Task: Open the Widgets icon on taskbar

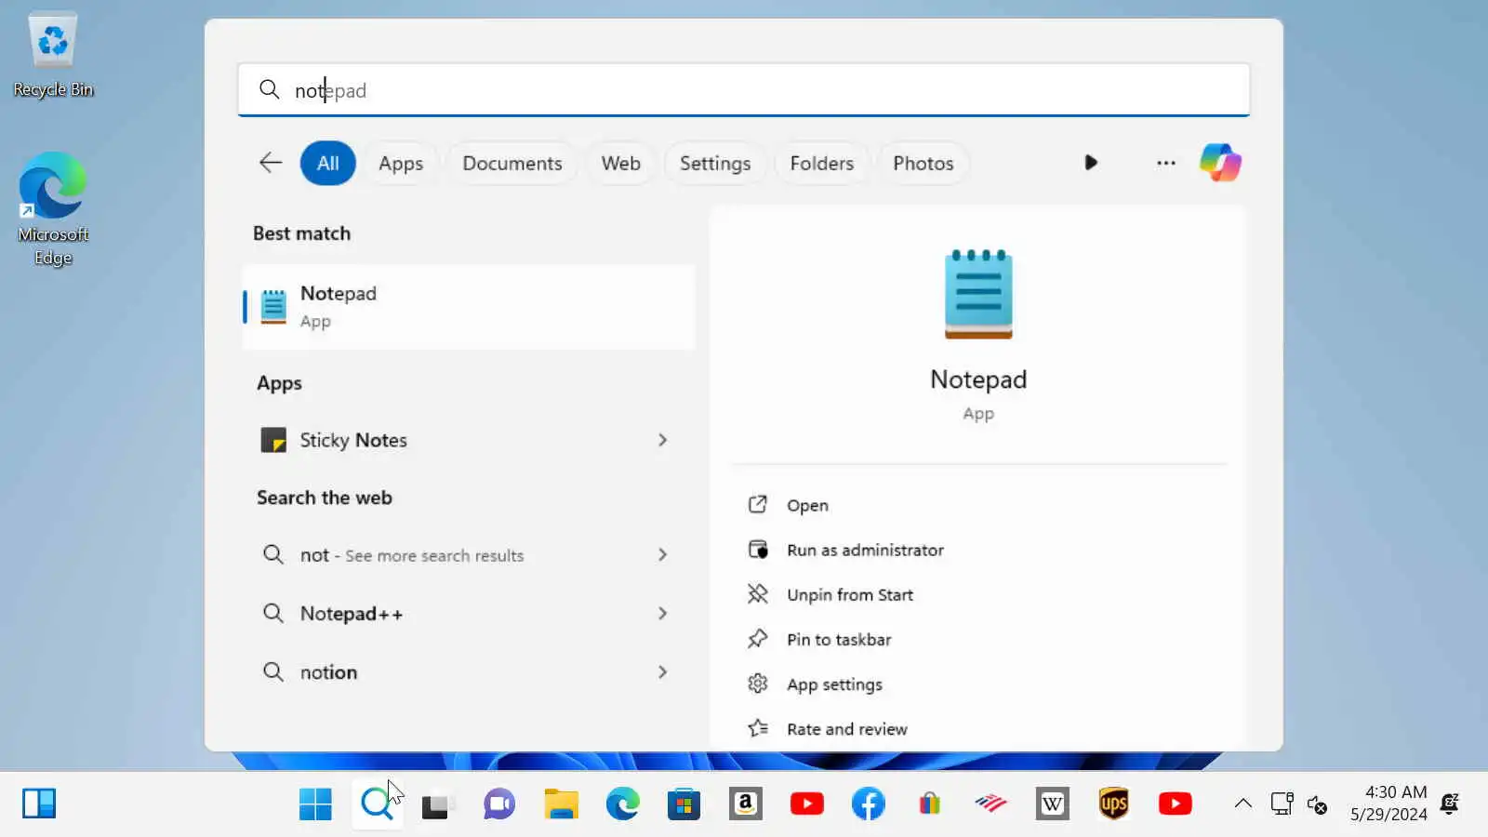Action: (x=39, y=804)
